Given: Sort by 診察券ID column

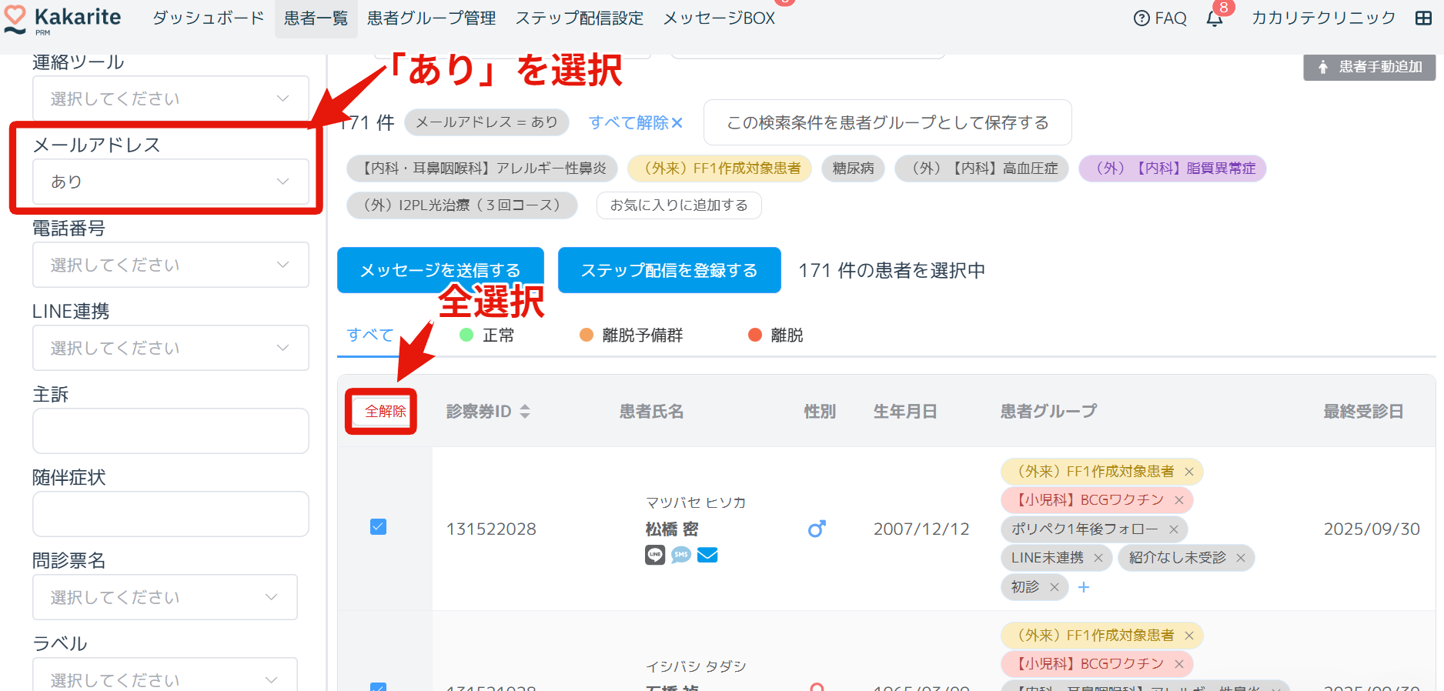Looking at the screenshot, I should pyautogui.click(x=525, y=412).
